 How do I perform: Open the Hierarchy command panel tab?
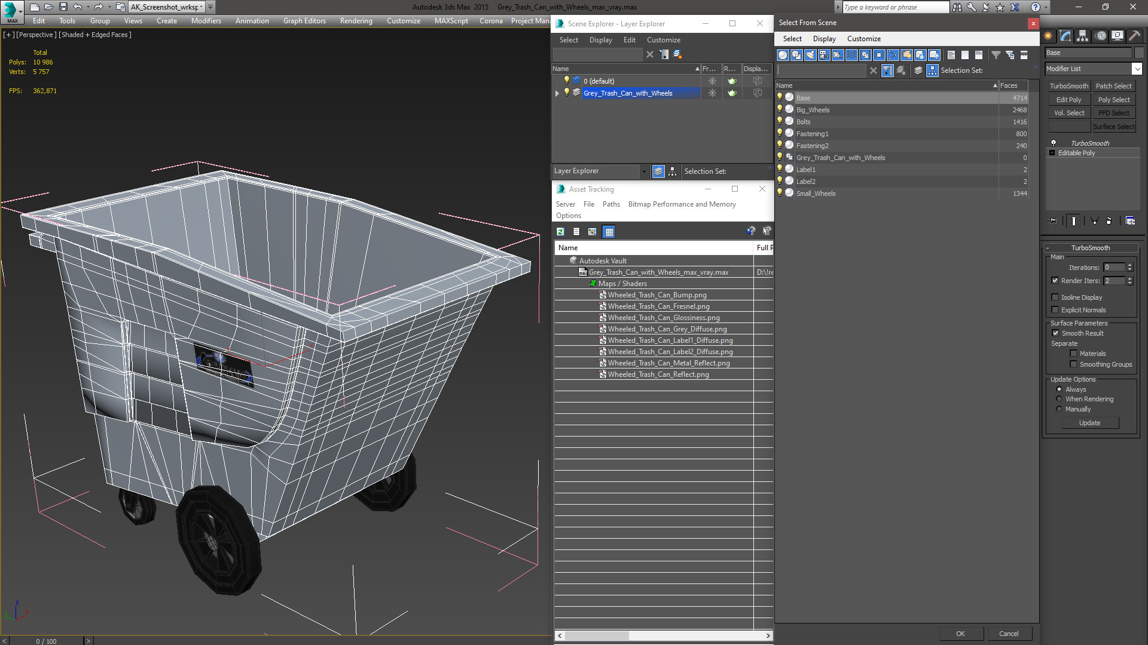pyautogui.click(x=1083, y=36)
